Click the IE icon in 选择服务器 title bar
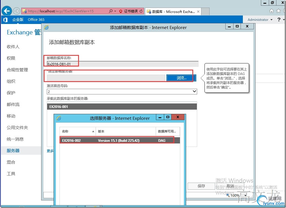The height and width of the screenshot is (208, 286). pyautogui.click(x=59, y=118)
